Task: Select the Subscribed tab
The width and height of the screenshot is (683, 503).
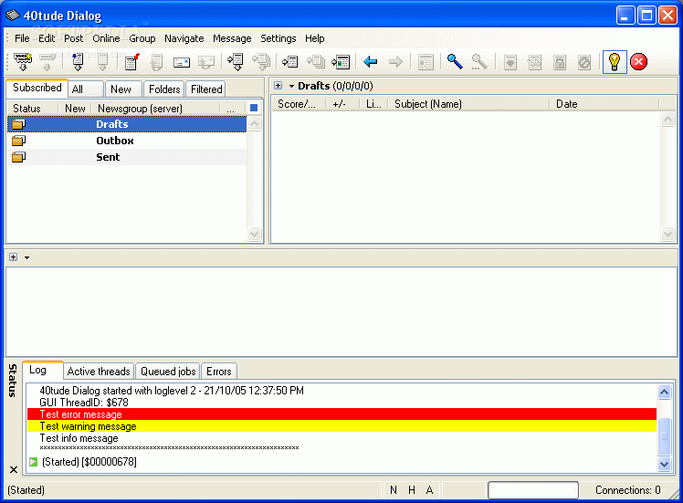Action: 37,88
